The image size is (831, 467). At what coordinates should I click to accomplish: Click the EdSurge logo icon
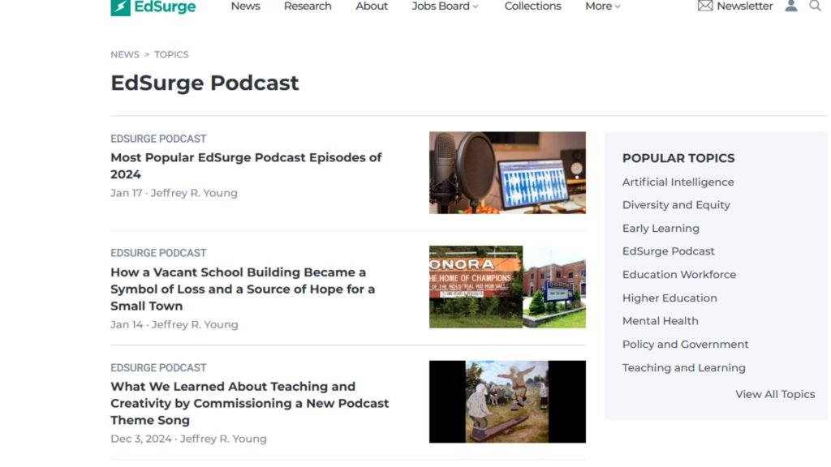[x=120, y=7]
